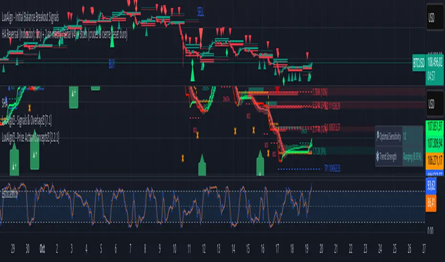Viewport: 445px width, 262px height.
Task: Click the orange 86.41 stochastic value label
Action: point(431,202)
